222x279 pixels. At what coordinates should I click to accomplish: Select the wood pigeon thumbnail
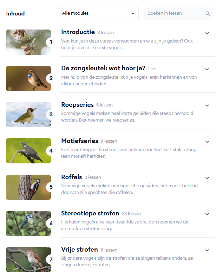coord(28,151)
